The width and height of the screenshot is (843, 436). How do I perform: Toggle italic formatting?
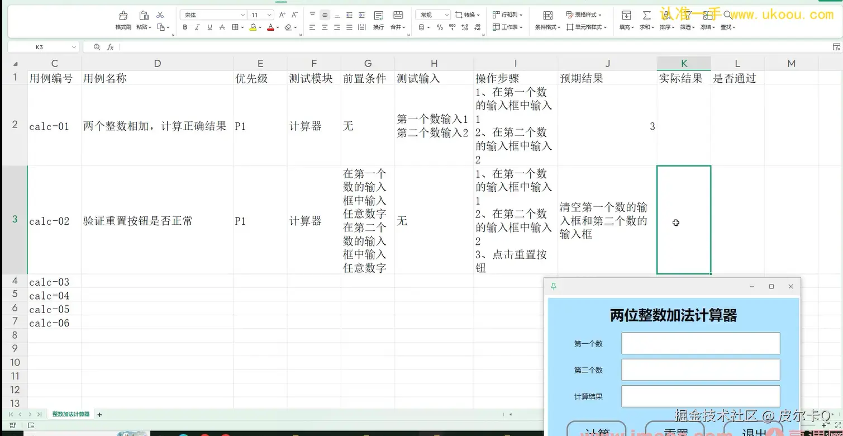pos(197,27)
